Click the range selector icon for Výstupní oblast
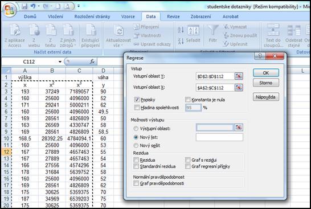Screen dimensions: 311x209 [x=239, y=128]
